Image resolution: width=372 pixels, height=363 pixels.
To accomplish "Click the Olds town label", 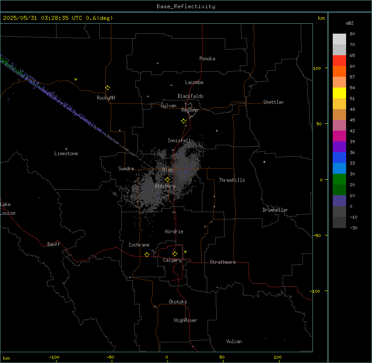I will coord(167,170).
